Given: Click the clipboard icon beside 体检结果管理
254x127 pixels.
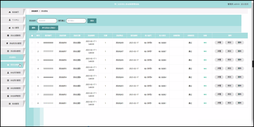Looking at the screenshot, I should [8, 96].
